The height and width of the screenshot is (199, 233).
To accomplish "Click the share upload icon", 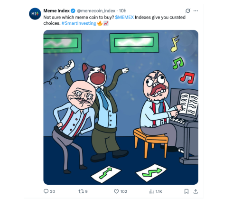I will coord(196,191).
